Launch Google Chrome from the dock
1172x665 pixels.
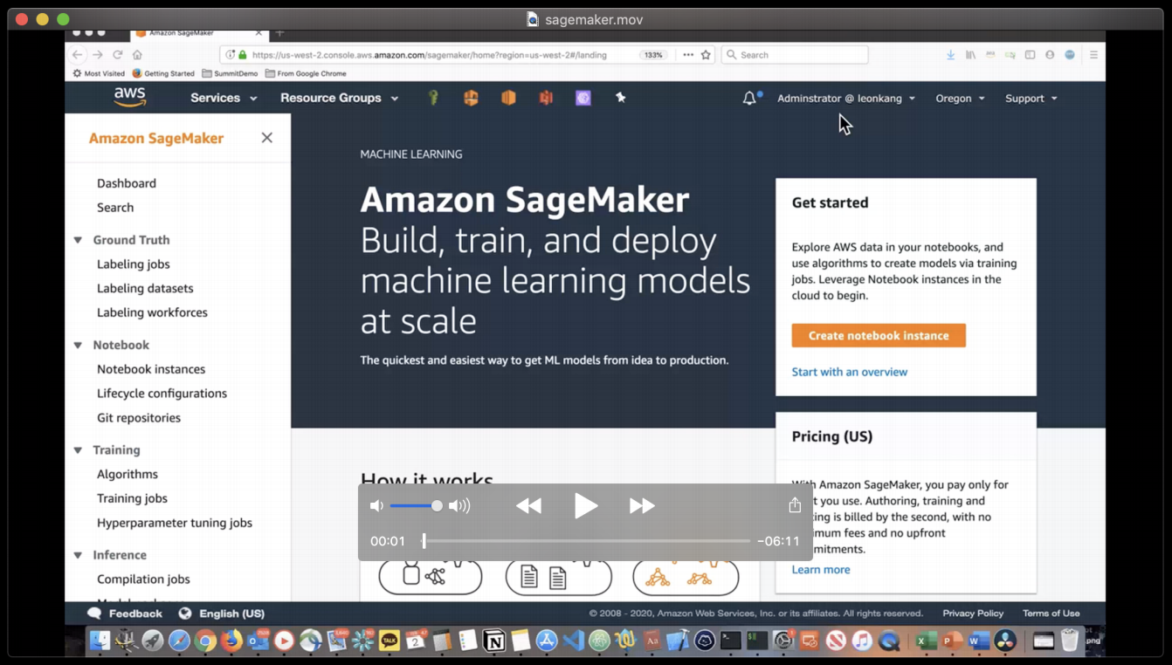[x=205, y=641]
